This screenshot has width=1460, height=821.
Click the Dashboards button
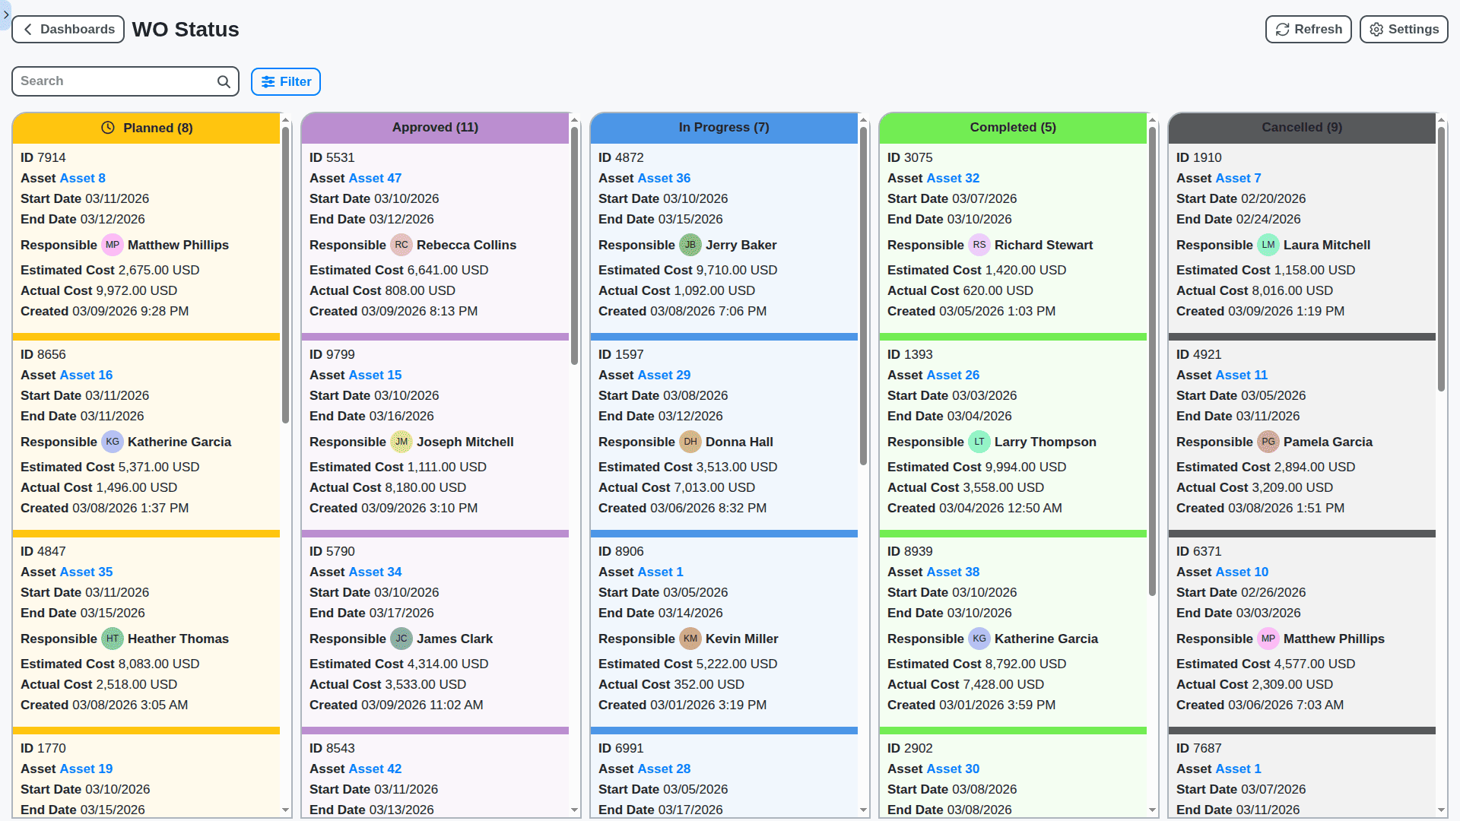click(68, 29)
